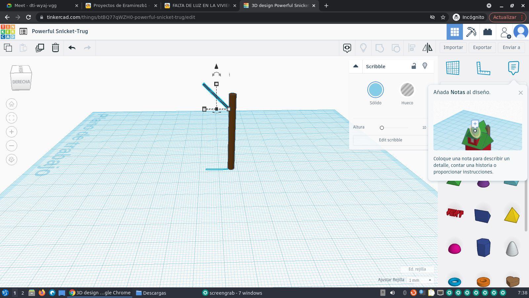Click the Group shapes icon
The width and height of the screenshot is (529, 298).
pos(380,48)
